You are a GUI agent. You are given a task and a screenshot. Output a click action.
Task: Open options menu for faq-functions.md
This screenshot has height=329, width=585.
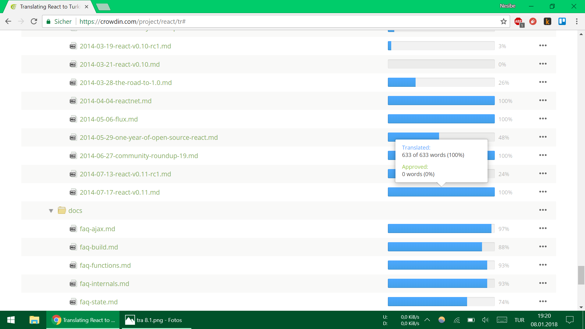pyautogui.click(x=543, y=265)
